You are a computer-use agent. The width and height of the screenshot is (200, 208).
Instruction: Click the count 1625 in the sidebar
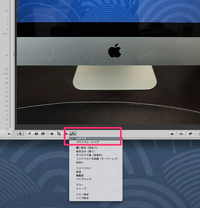(x=5, y=34)
